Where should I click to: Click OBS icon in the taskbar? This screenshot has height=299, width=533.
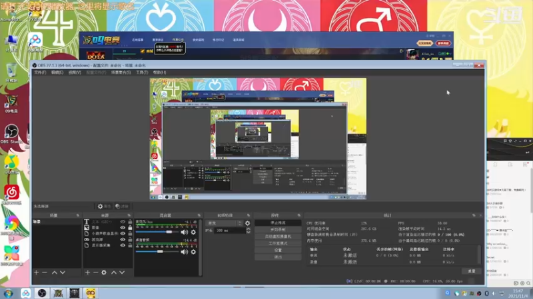pyautogui.click(x=42, y=293)
